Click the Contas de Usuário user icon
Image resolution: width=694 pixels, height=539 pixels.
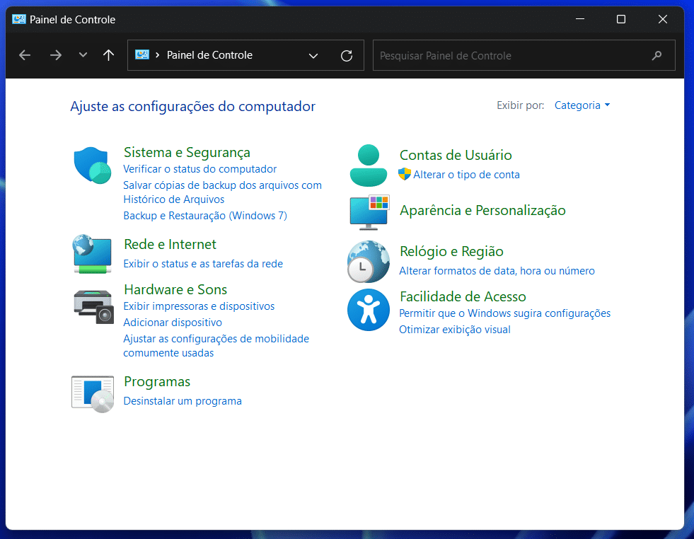pyautogui.click(x=368, y=165)
